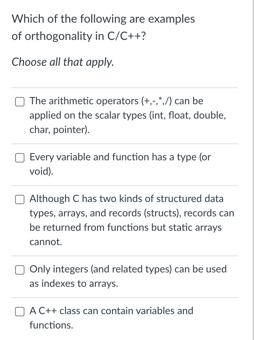Click the word 'cannot.' in the third answer
The image size is (255, 340).
[x=46, y=242]
